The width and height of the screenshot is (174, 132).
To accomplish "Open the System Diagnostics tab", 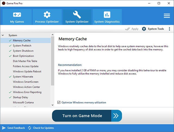I will point(107,17).
